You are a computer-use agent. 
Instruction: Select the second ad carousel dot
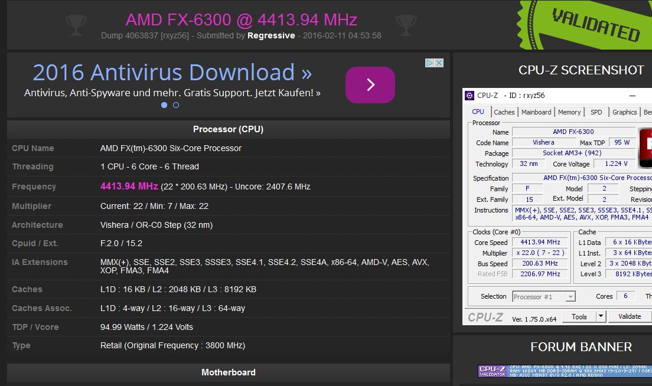(176, 105)
